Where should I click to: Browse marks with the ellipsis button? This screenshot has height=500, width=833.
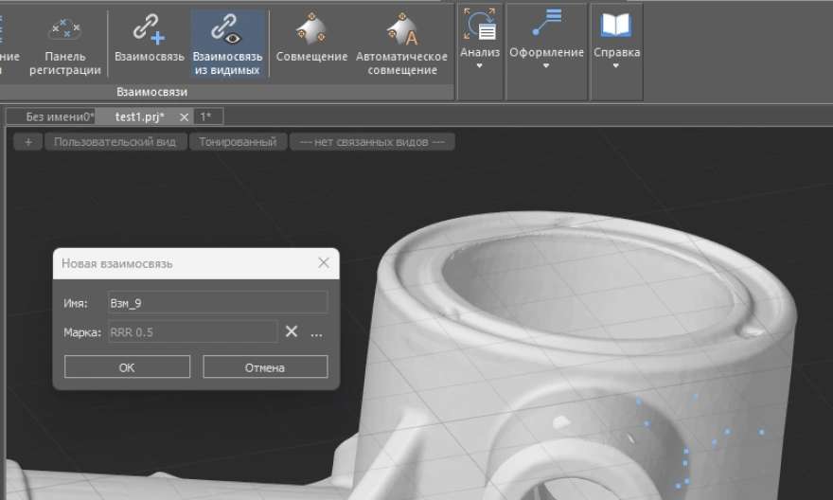316,332
